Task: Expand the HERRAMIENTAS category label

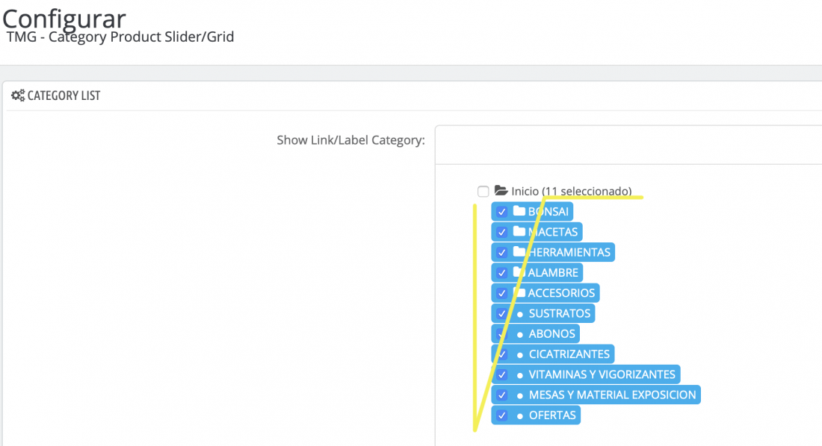Action: click(x=569, y=252)
